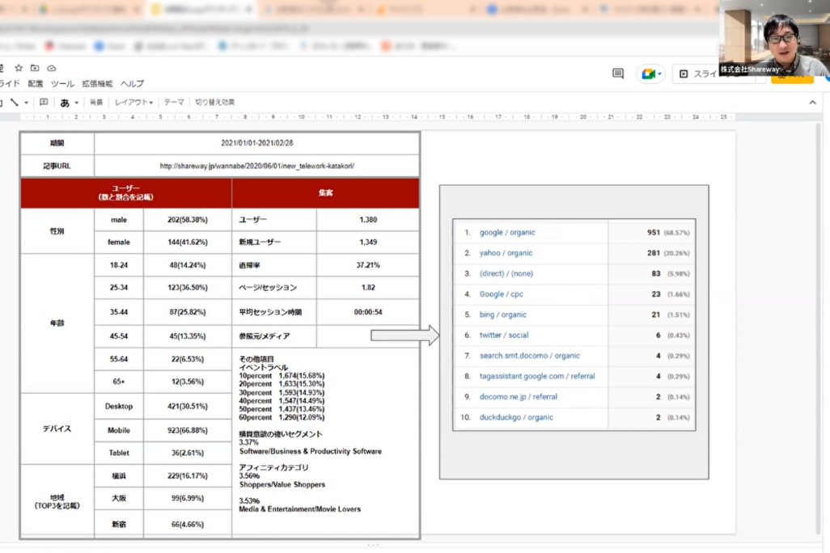The width and height of the screenshot is (830, 553).
Task: Click the テーマ theme button
Action: (x=174, y=103)
